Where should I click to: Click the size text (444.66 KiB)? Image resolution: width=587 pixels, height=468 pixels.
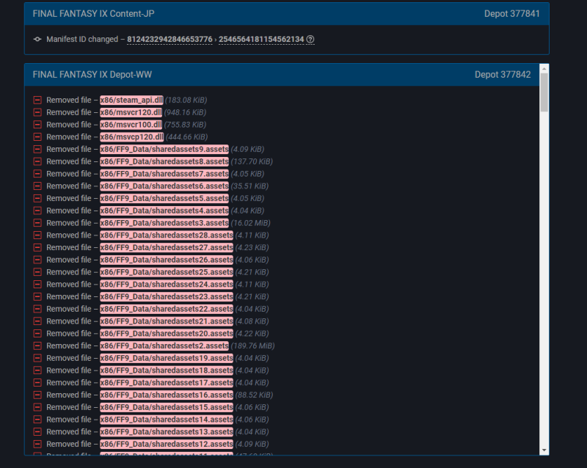click(x=186, y=137)
